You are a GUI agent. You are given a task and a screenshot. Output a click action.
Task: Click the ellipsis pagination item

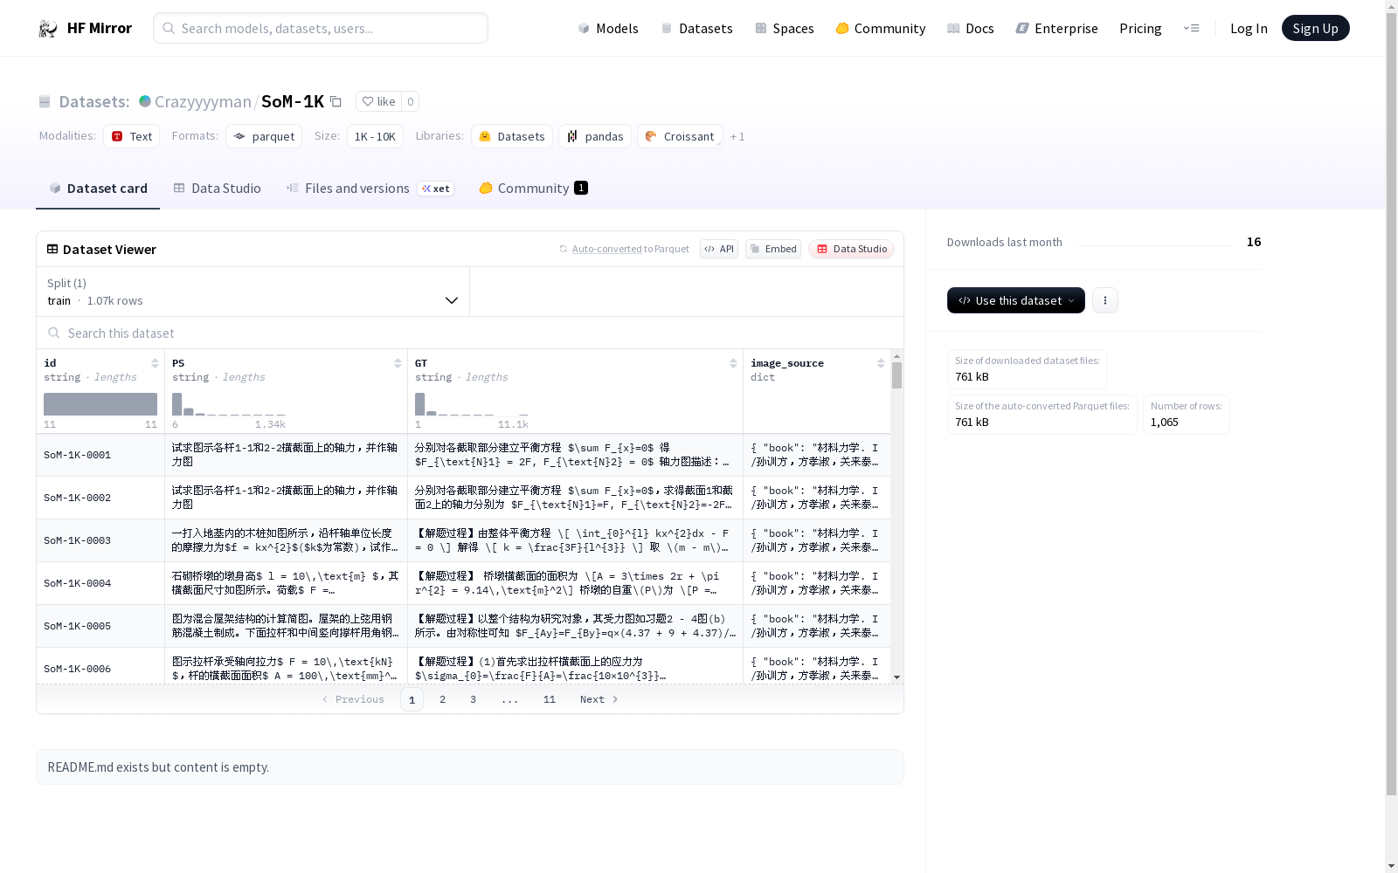pyautogui.click(x=509, y=699)
